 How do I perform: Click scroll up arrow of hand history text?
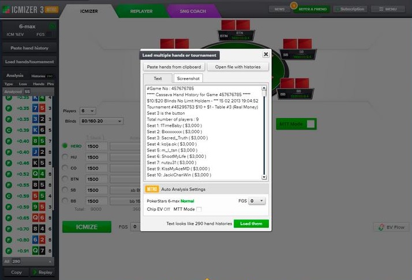(264, 88)
